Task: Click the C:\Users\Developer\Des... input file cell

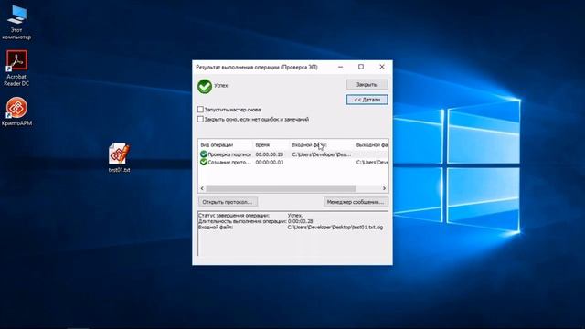Action: (x=321, y=154)
